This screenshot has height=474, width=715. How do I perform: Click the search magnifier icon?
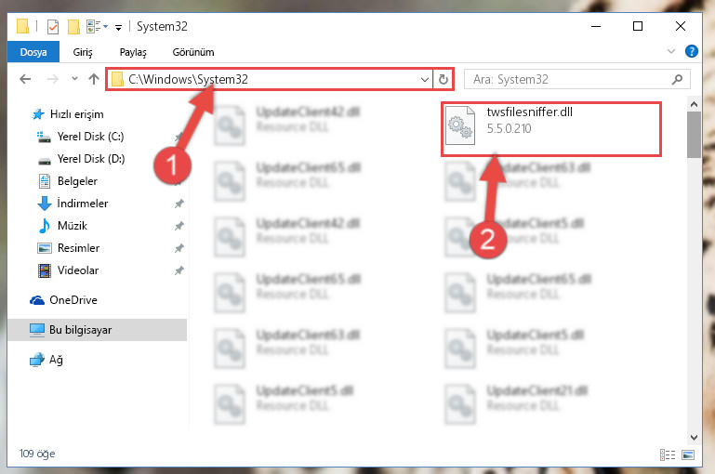pos(677,80)
